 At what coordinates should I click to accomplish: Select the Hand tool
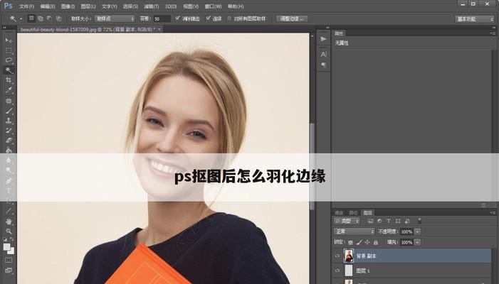coord(9,222)
